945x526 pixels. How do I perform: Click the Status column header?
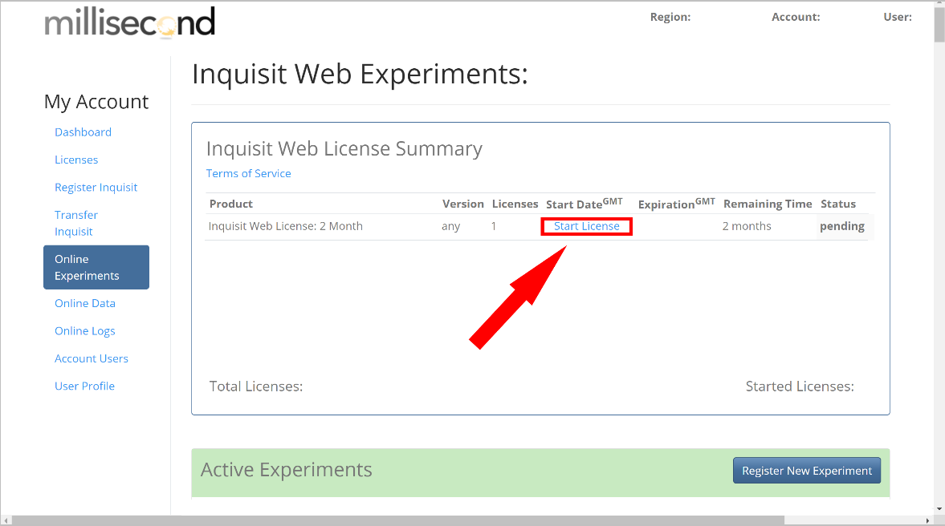[838, 204]
